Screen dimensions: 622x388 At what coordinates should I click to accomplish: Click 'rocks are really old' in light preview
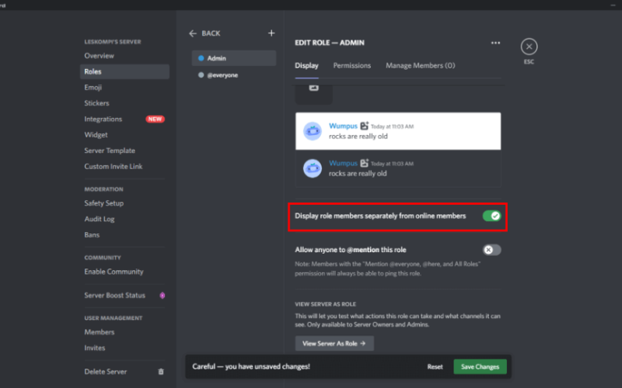point(358,137)
